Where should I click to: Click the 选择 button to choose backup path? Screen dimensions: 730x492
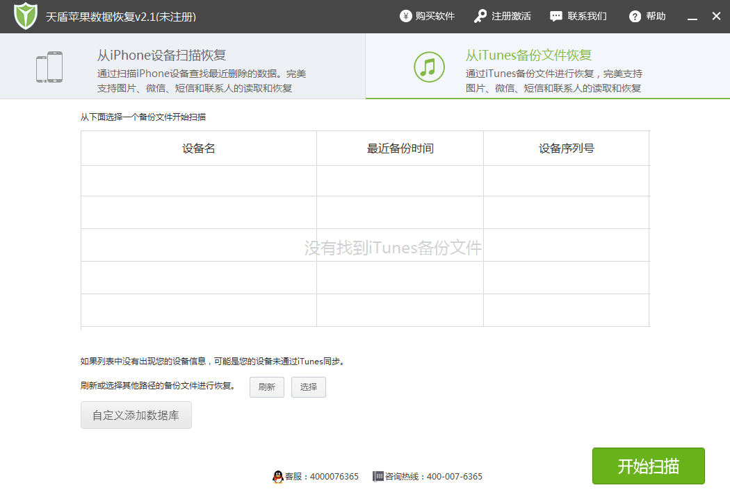pos(309,387)
